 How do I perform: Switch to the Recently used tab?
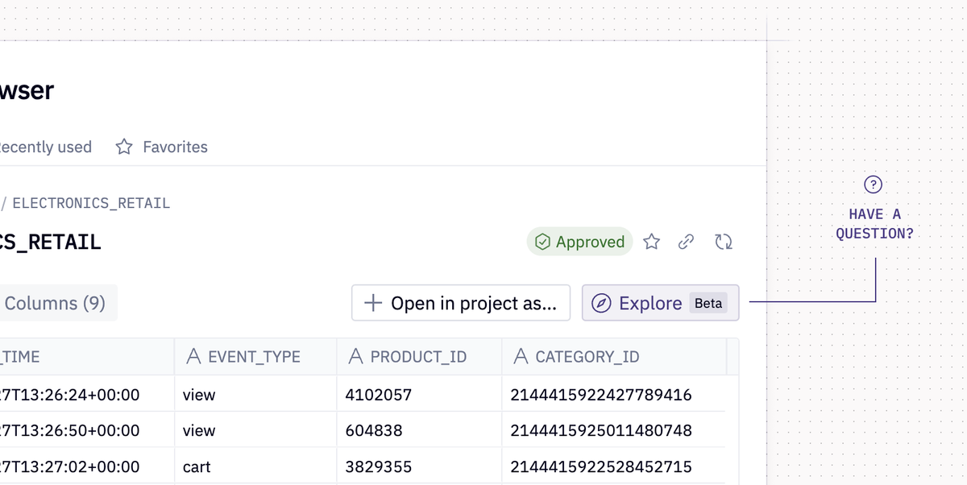(x=46, y=147)
